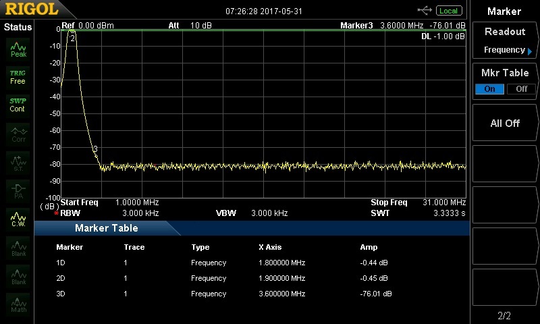Turn Mkr Table Off
This screenshot has height=324, width=540.
521,89
